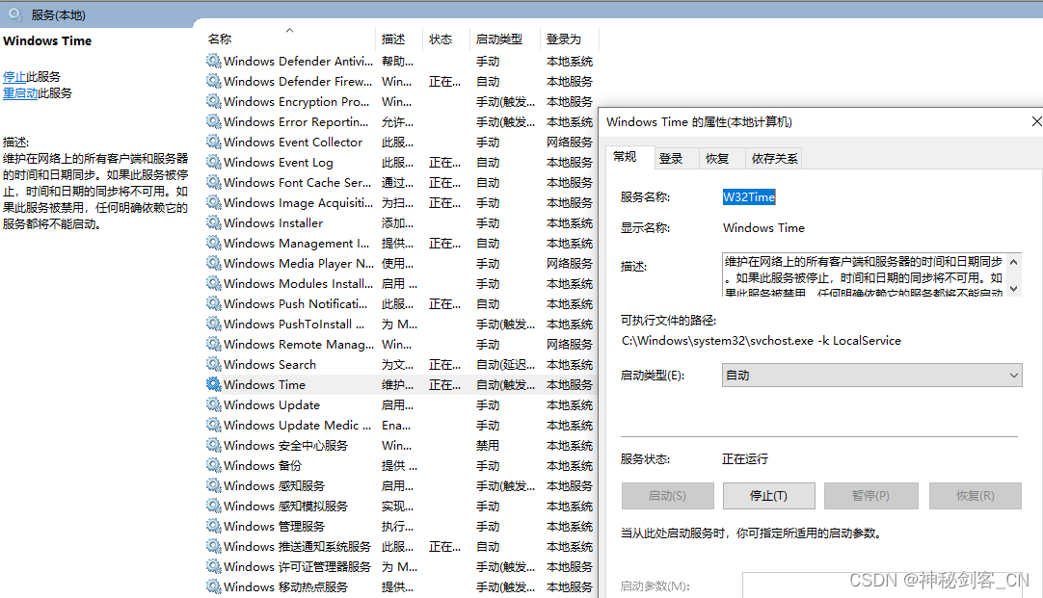
Task: Click gear icon of Windows 移动热点服务
Action: tap(214, 586)
